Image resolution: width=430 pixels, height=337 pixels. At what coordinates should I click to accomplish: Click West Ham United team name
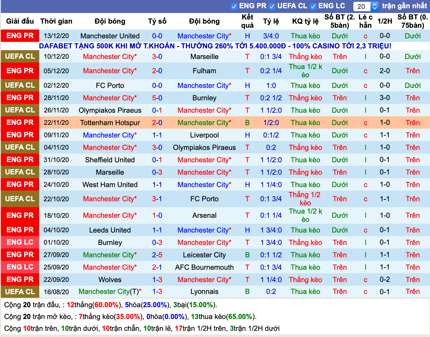110,185
